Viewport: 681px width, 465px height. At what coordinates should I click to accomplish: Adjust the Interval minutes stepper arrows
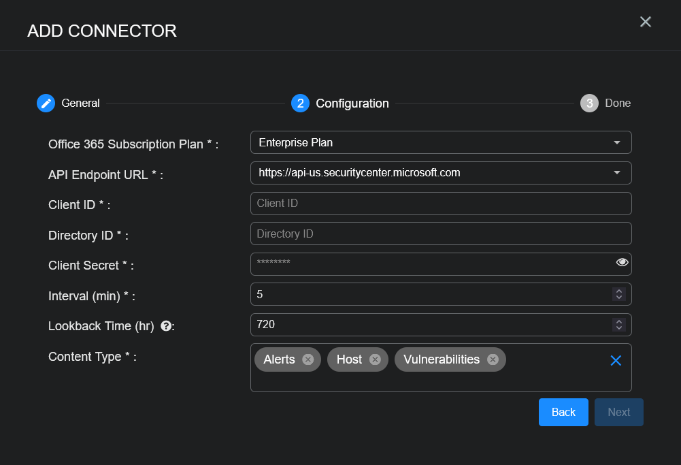(x=618, y=294)
